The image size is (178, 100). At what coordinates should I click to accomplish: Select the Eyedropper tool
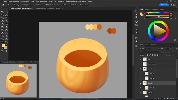2,21
